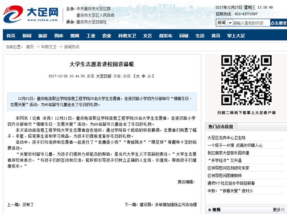Select the 热门点击信息 tab

pos(221,126)
